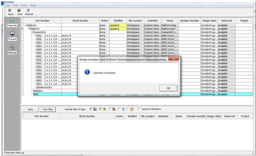Enable the Search Subfolders checkbox
The width and height of the screenshot is (256, 156).
[139, 109]
